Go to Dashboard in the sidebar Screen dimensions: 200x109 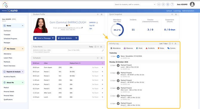click(x=7, y=31)
